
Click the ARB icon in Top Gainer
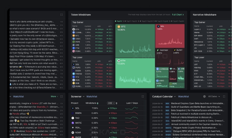(x=74, y=45)
